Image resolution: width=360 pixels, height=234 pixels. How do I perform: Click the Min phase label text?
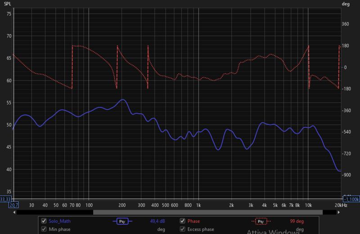[59, 229]
